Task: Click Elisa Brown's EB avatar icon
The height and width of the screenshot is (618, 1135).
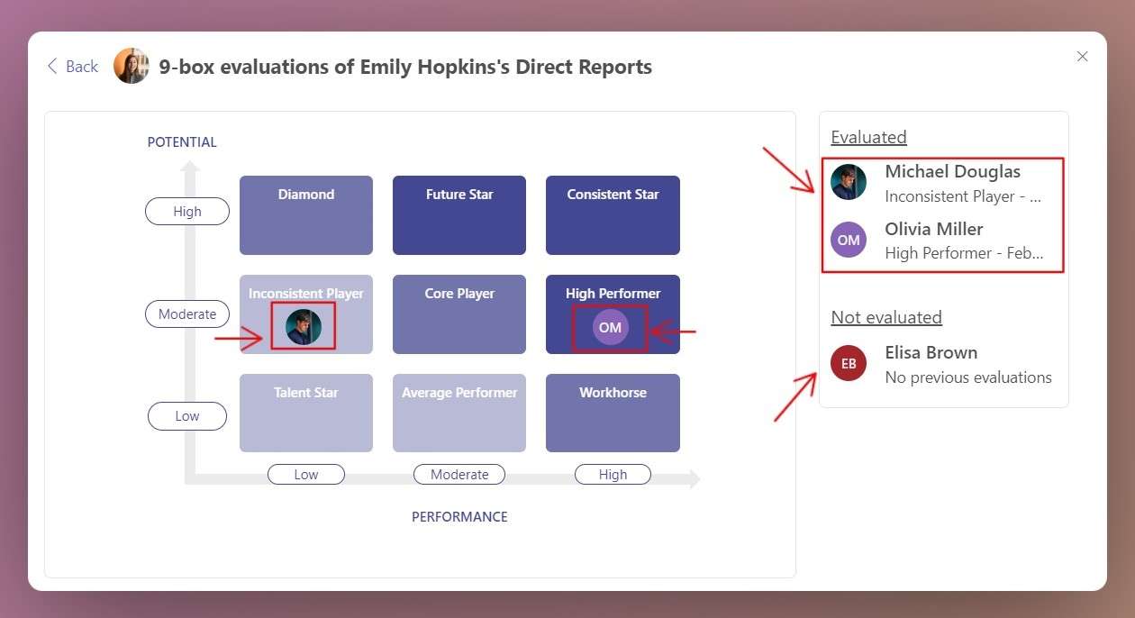Action: point(849,363)
